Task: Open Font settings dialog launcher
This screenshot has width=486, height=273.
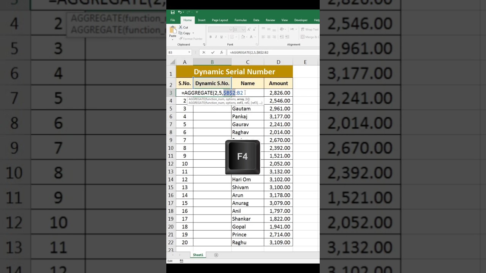Action: point(256,45)
